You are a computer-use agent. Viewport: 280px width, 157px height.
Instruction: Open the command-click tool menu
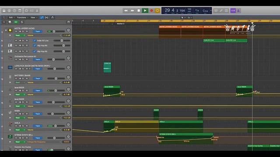189,17
